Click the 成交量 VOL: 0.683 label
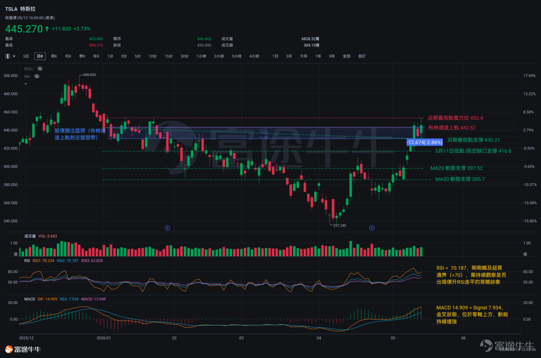Image resolution: width=541 pixels, height=358 pixels. 41,236
